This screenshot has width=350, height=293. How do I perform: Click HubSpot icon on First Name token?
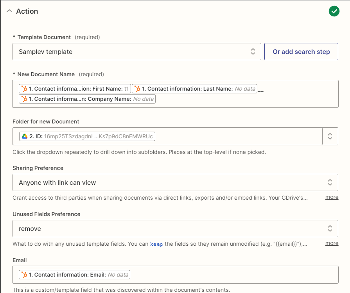(24, 89)
